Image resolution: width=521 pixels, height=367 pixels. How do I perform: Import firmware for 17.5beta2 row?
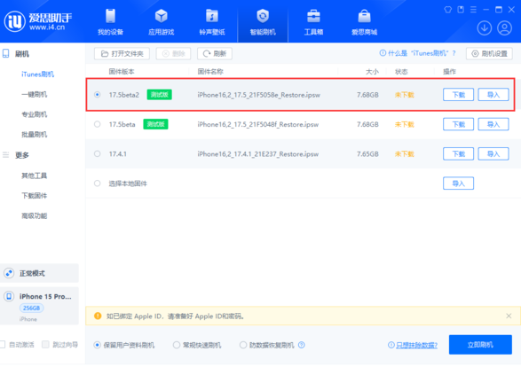pyautogui.click(x=493, y=95)
